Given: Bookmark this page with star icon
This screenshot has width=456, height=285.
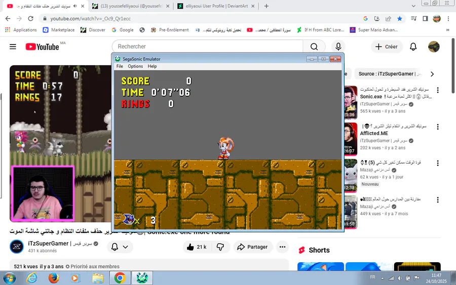Looking at the screenshot, I should [x=400, y=19].
